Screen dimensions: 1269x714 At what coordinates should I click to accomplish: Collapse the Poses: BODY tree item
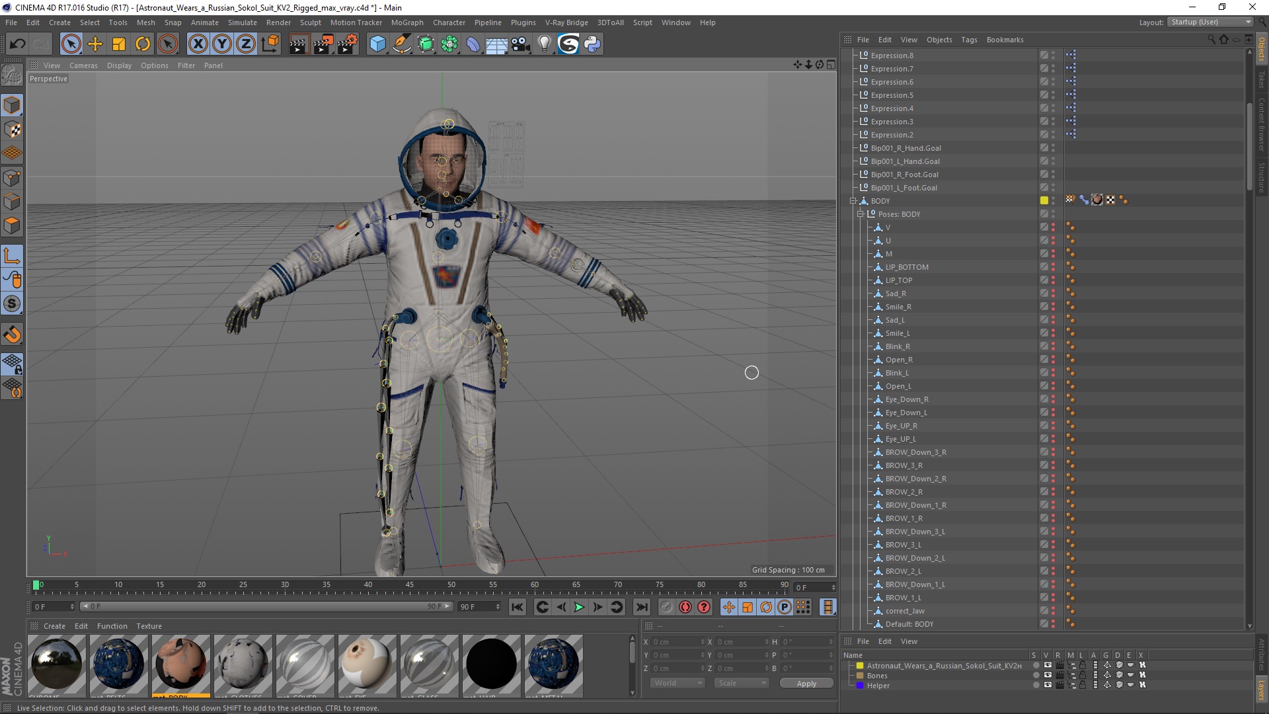[x=861, y=214]
